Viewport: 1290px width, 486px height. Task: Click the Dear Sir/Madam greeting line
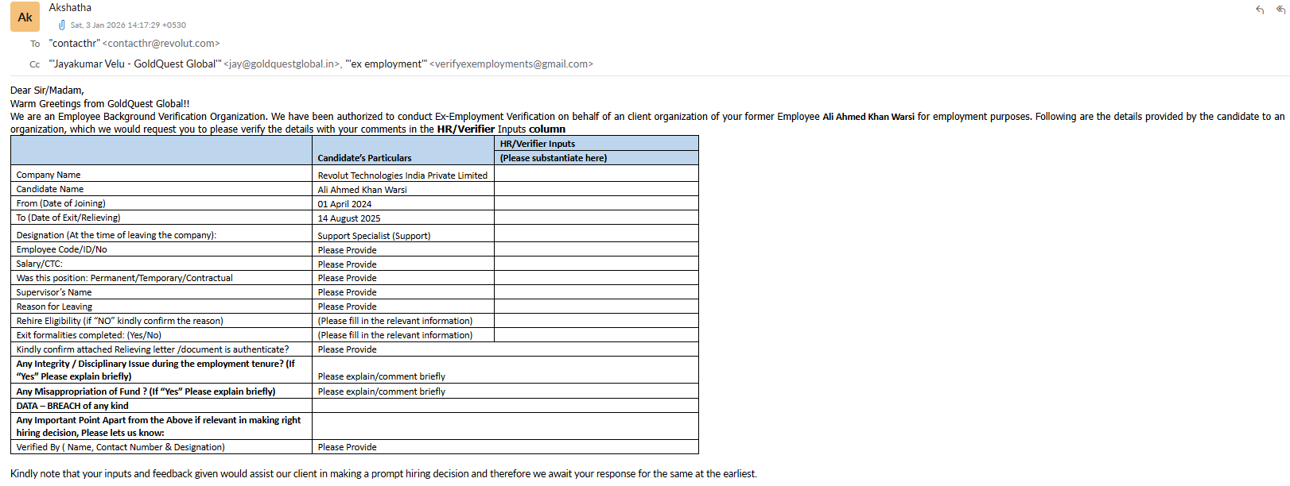click(x=47, y=91)
